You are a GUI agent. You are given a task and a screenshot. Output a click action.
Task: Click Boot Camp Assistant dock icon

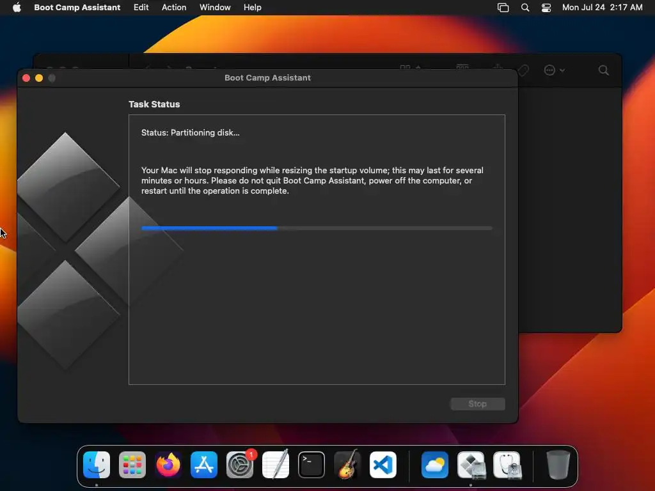(471, 465)
